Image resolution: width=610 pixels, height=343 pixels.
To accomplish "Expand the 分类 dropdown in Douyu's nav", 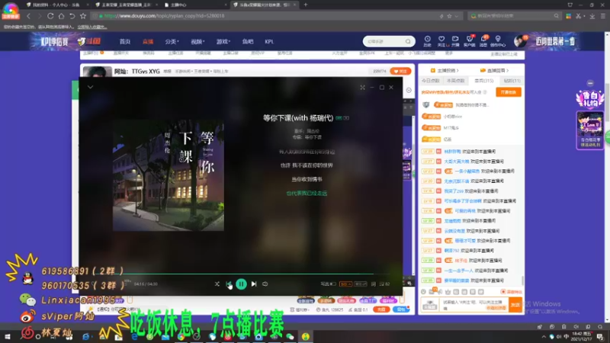I will click(x=172, y=42).
